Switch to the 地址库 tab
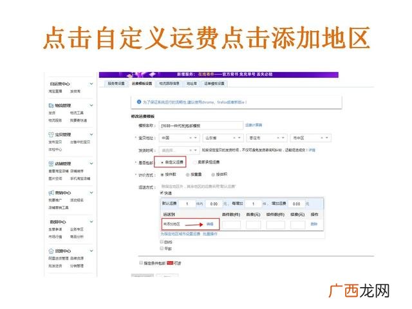Screen dimensions: 412x309 coord(192,84)
